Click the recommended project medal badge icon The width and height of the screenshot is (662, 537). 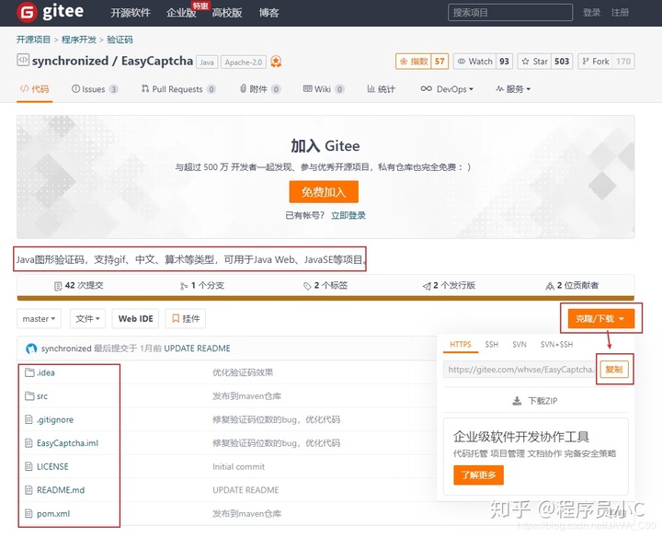pos(276,62)
